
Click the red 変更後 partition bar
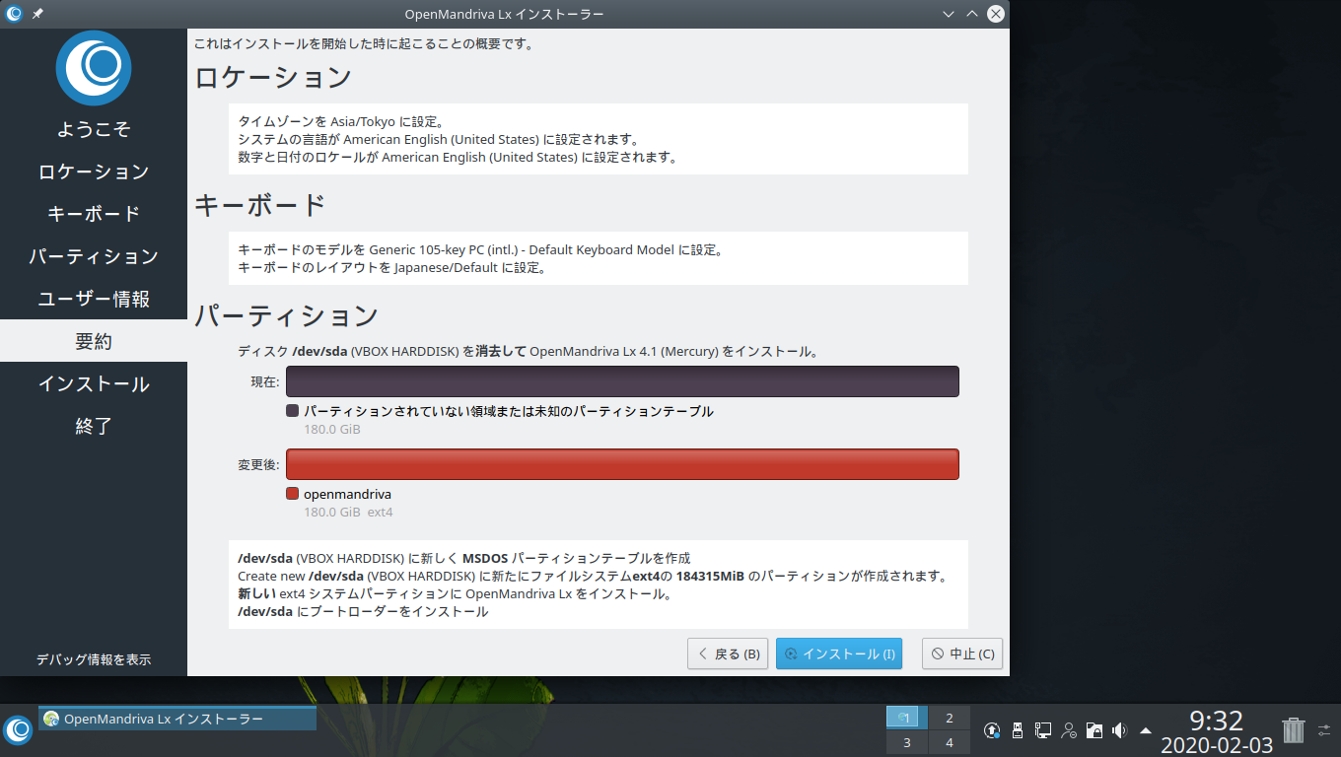pyautogui.click(x=622, y=464)
